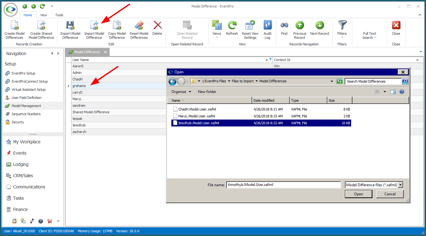Click the Find binoculars icon
The height and width of the screenshot is (236, 426).
(x=284, y=25)
